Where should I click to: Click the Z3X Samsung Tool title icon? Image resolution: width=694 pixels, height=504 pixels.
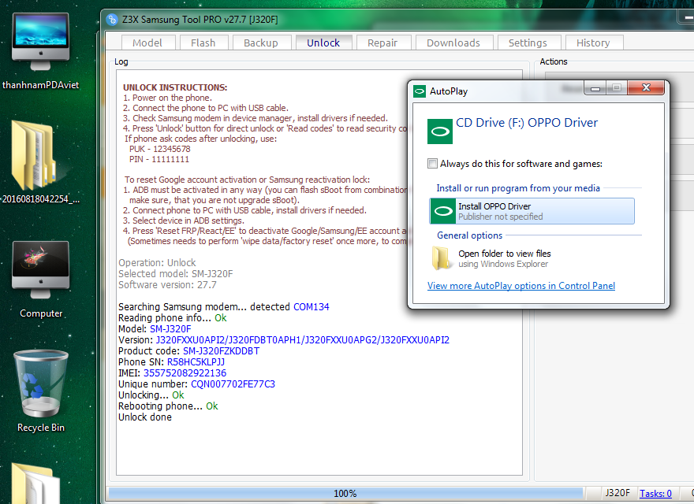112,20
